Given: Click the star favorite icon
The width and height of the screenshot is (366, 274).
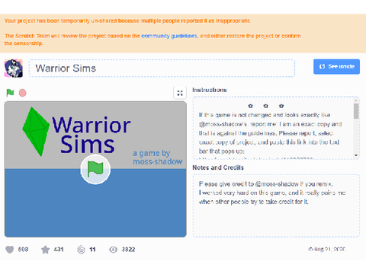Looking at the screenshot, I should [x=46, y=250].
